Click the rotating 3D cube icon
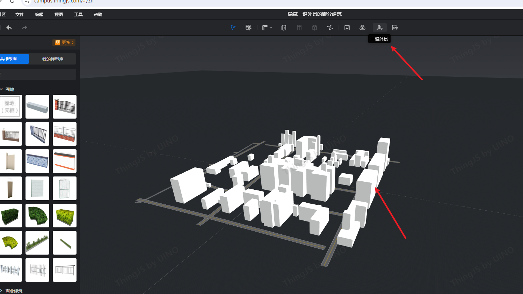The height and width of the screenshot is (294, 523). click(x=362, y=28)
